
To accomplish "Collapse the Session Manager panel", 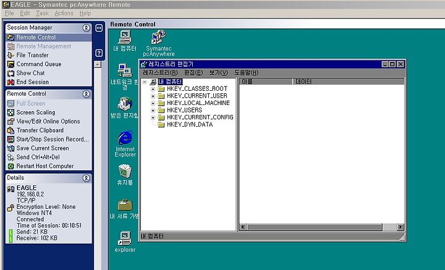I will point(87,28).
